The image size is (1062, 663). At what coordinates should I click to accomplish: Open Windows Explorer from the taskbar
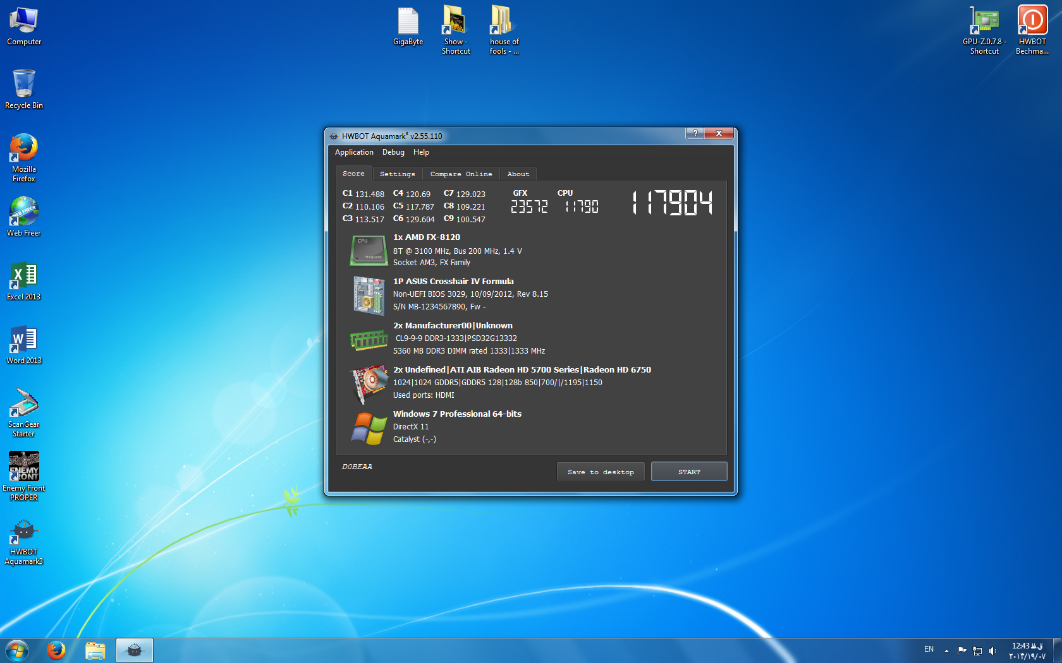pos(95,650)
